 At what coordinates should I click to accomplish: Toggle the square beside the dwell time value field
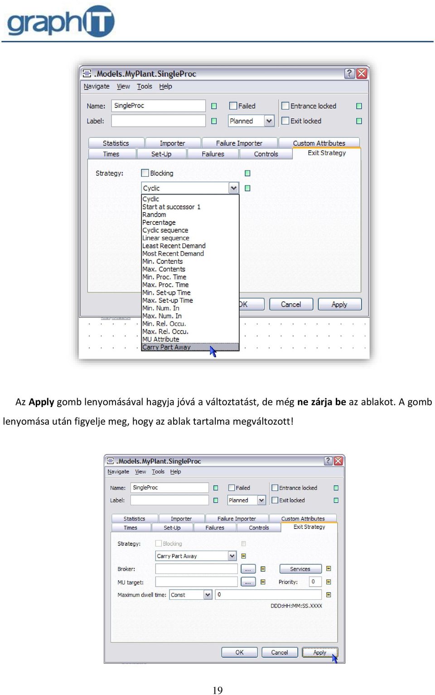[x=329, y=594]
